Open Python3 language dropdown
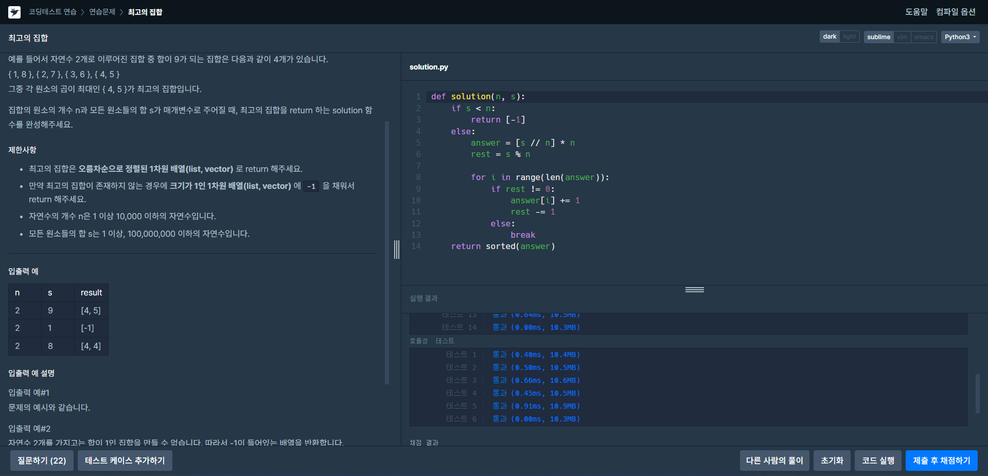The image size is (988, 476). [x=960, y=37]
